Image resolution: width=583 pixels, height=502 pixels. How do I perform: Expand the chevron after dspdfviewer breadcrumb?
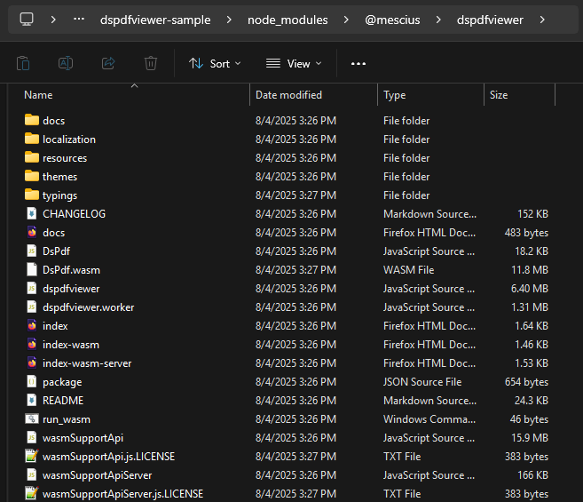click(542, 20)
